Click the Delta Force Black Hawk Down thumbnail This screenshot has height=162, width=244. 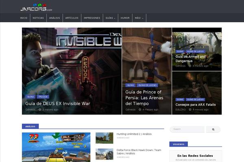[x=105, y=154]
